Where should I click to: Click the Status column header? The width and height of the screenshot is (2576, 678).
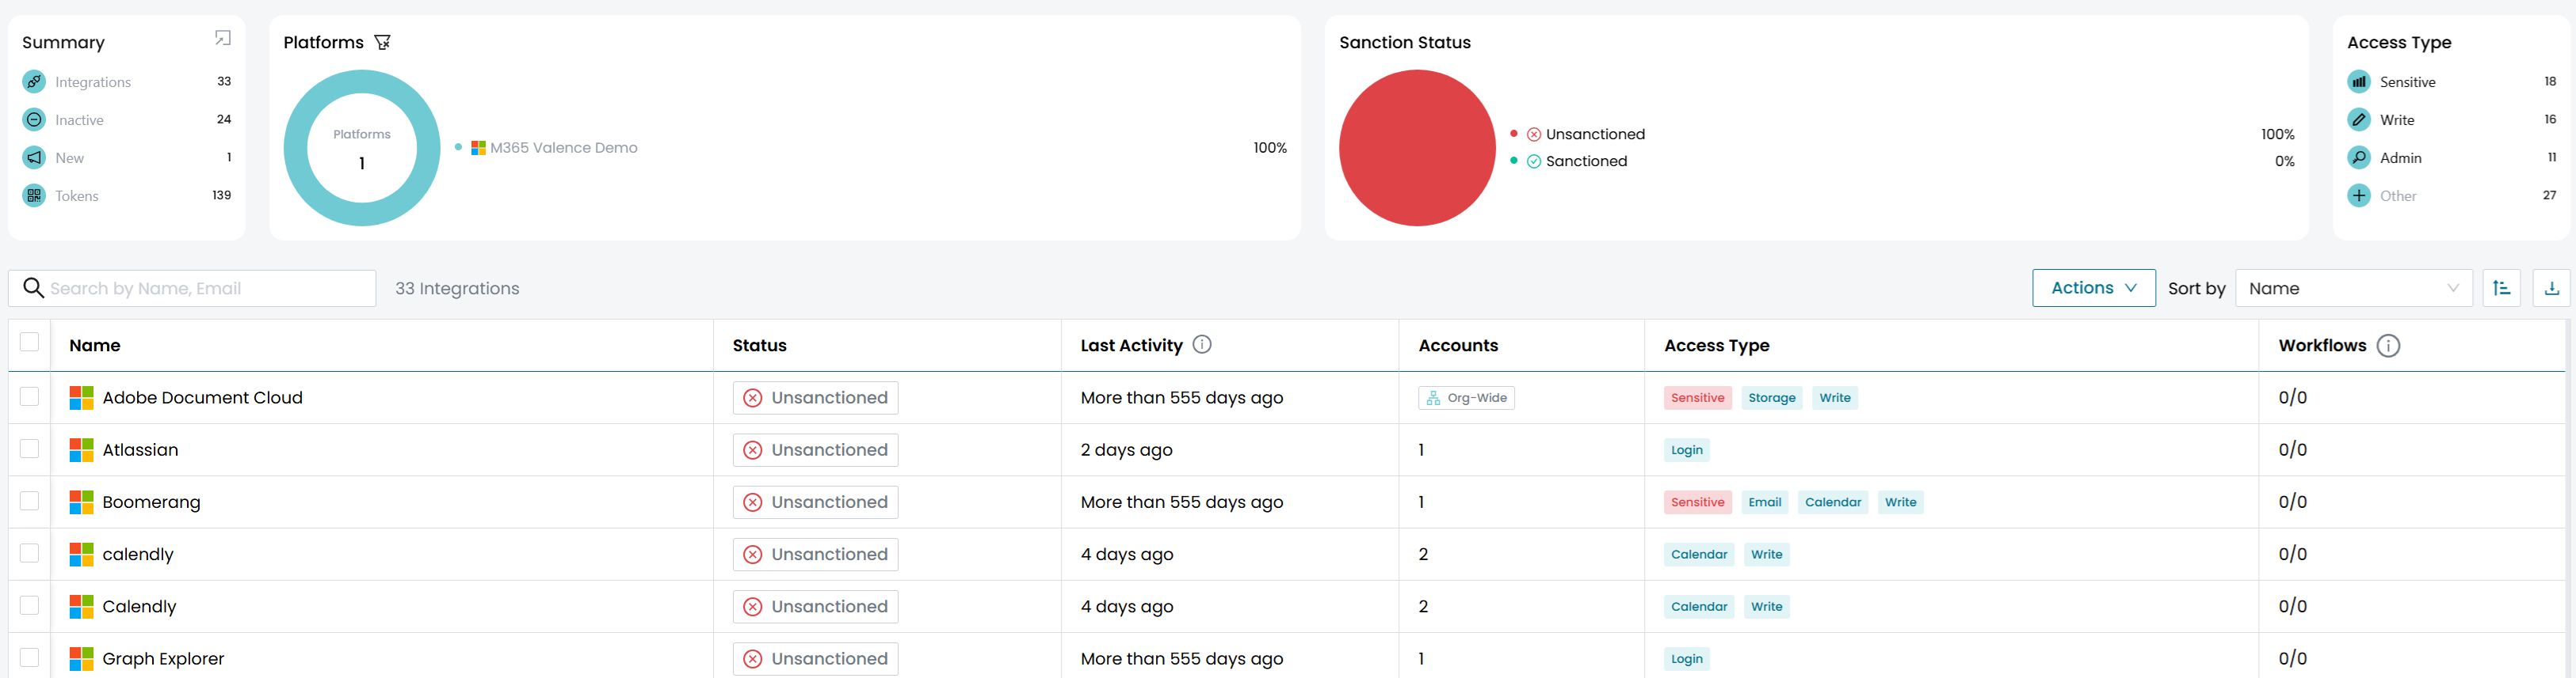759,346
